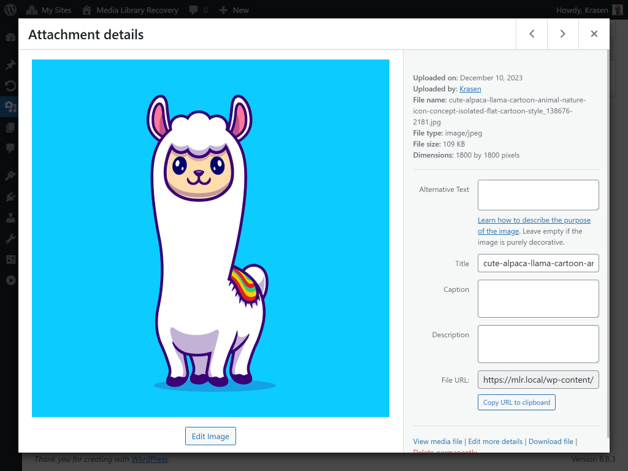628x471 pixels.
Task: Open Pages from the sidebar
Action: point(9,127)
